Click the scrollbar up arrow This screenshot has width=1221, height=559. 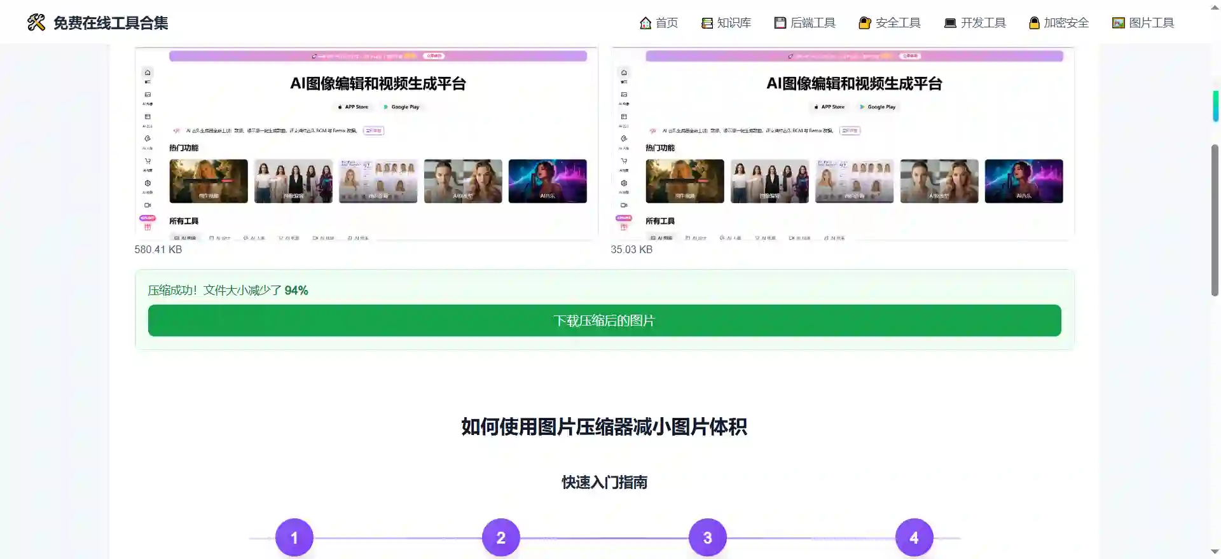point(1215,6)
